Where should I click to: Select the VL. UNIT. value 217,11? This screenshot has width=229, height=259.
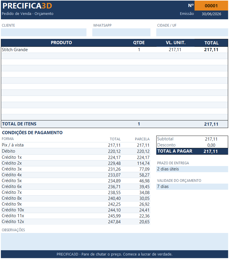coord(175,50)
